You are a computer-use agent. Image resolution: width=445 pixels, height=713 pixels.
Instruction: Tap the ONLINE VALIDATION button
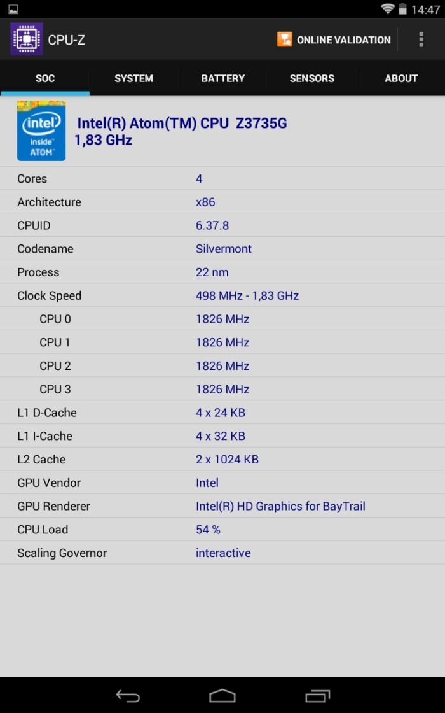tap(334, 39)
